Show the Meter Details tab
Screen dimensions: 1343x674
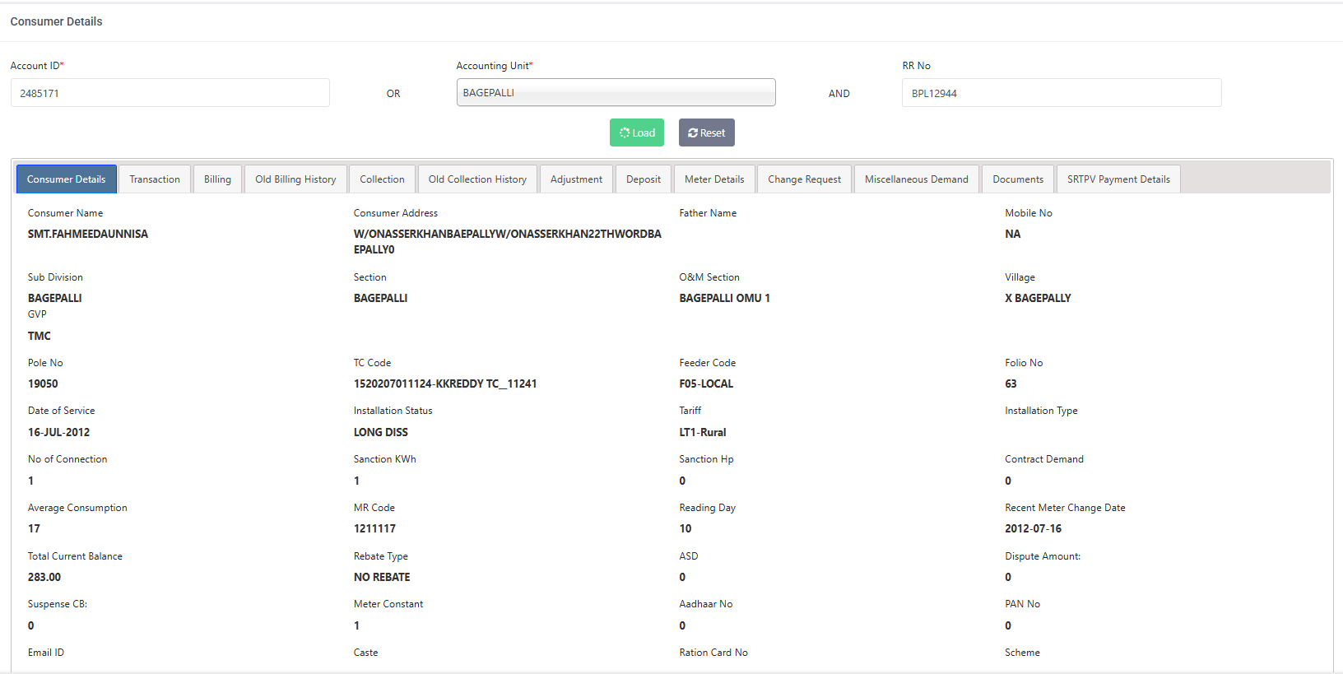(714, 179)
